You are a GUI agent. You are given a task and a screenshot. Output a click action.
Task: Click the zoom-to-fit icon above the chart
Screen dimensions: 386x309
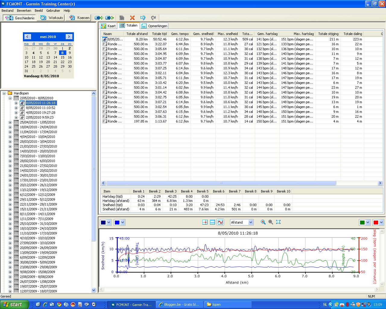coord(278,222)
